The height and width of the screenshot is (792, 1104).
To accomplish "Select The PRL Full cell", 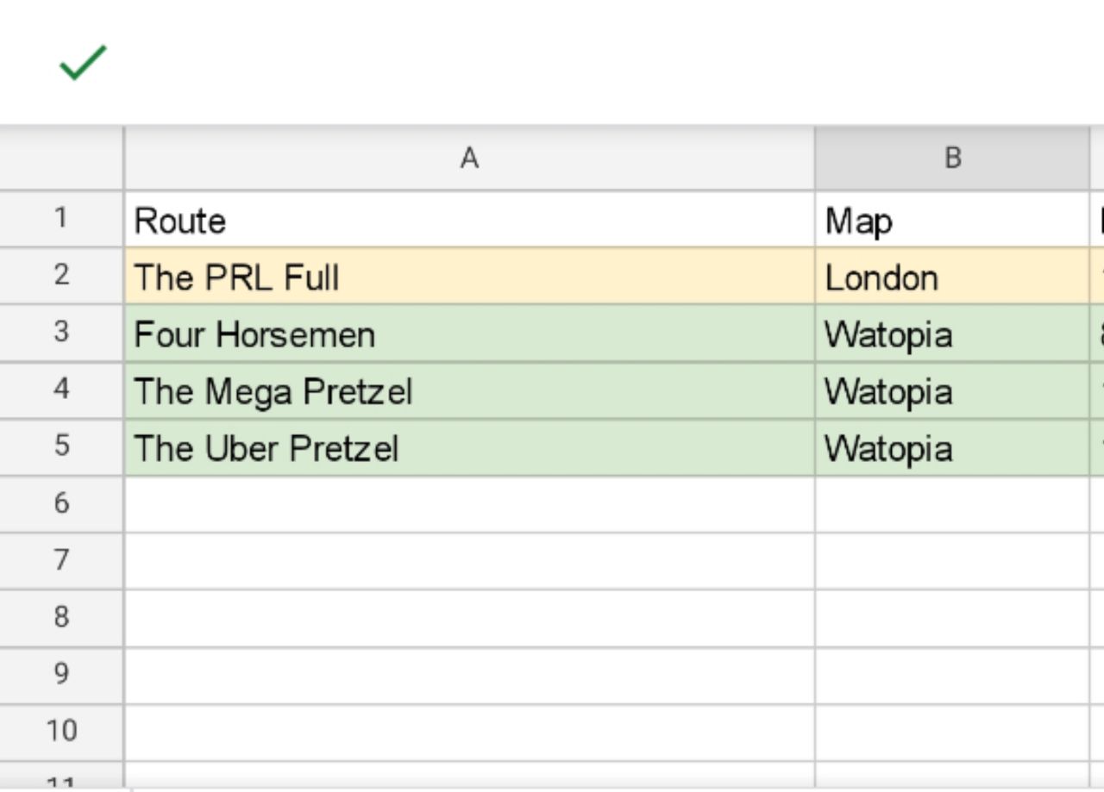I will 469,276.
